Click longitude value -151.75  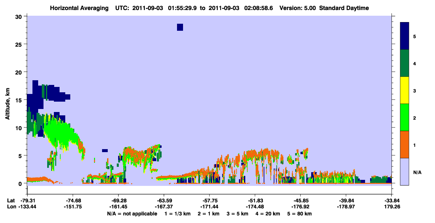[73, 207]
